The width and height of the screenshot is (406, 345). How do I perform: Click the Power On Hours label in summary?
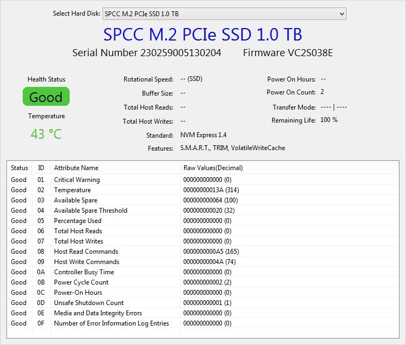pyautogui.click(x=292, y=79)
